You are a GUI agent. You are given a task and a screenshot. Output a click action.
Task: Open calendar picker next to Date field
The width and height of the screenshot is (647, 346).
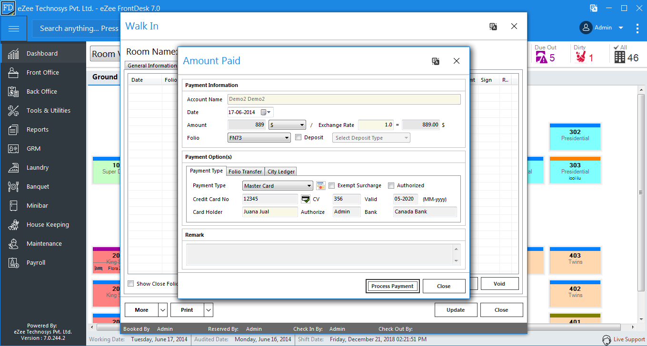(x=263, y=112)
